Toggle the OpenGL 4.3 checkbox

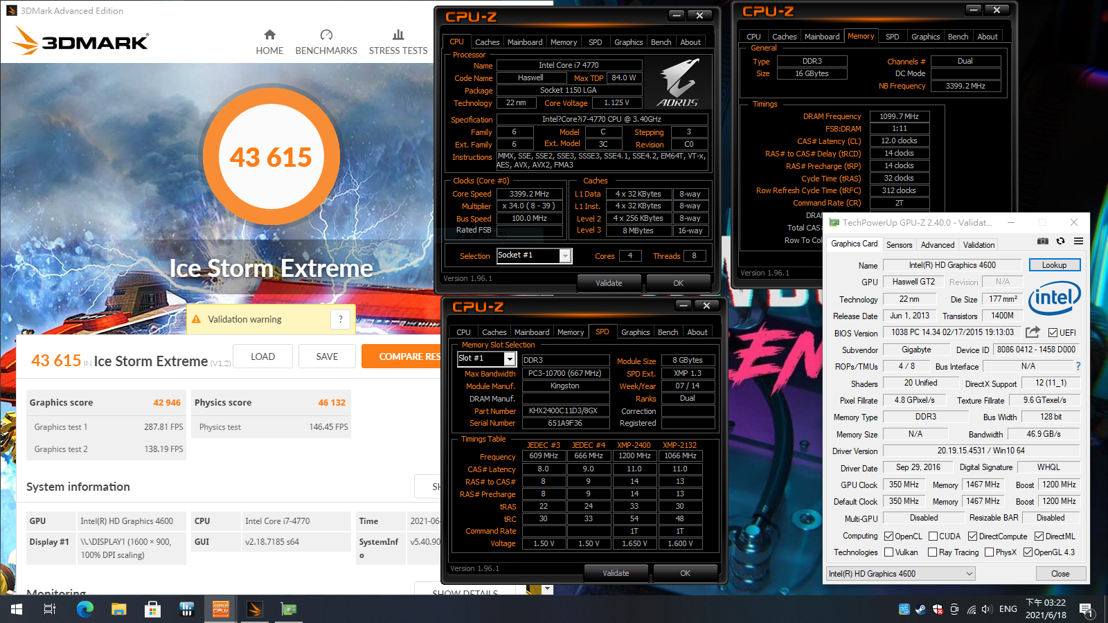tap(1028, 552)
